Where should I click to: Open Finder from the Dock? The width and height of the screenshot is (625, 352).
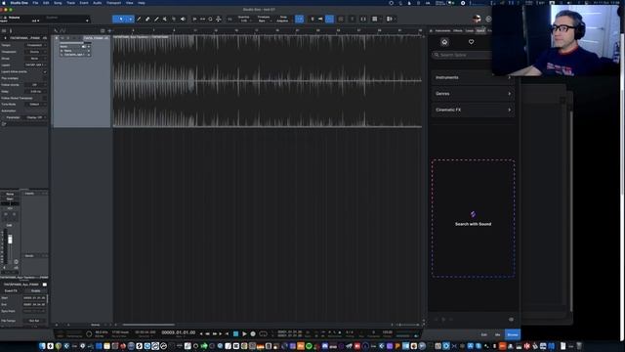(x=42, y=346)
